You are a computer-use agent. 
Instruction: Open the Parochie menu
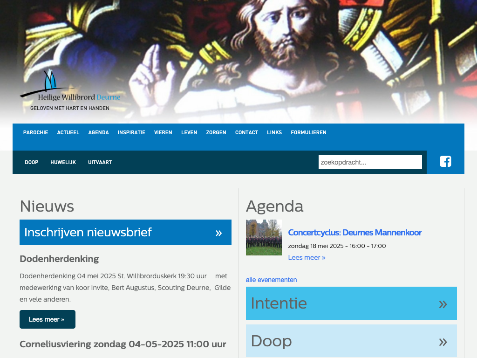pyautogui.click(x=35, y=132)
